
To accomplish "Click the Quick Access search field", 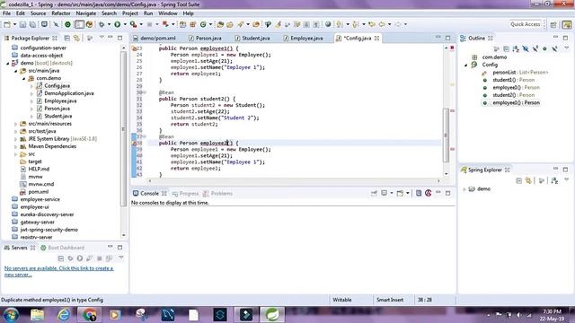I will click(526, 24).
